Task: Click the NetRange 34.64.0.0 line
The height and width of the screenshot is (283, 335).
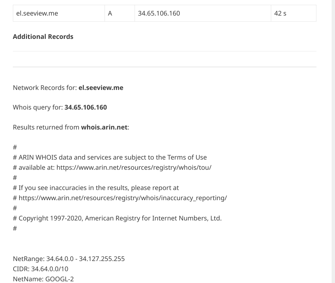Action: [x=69, y=259]
